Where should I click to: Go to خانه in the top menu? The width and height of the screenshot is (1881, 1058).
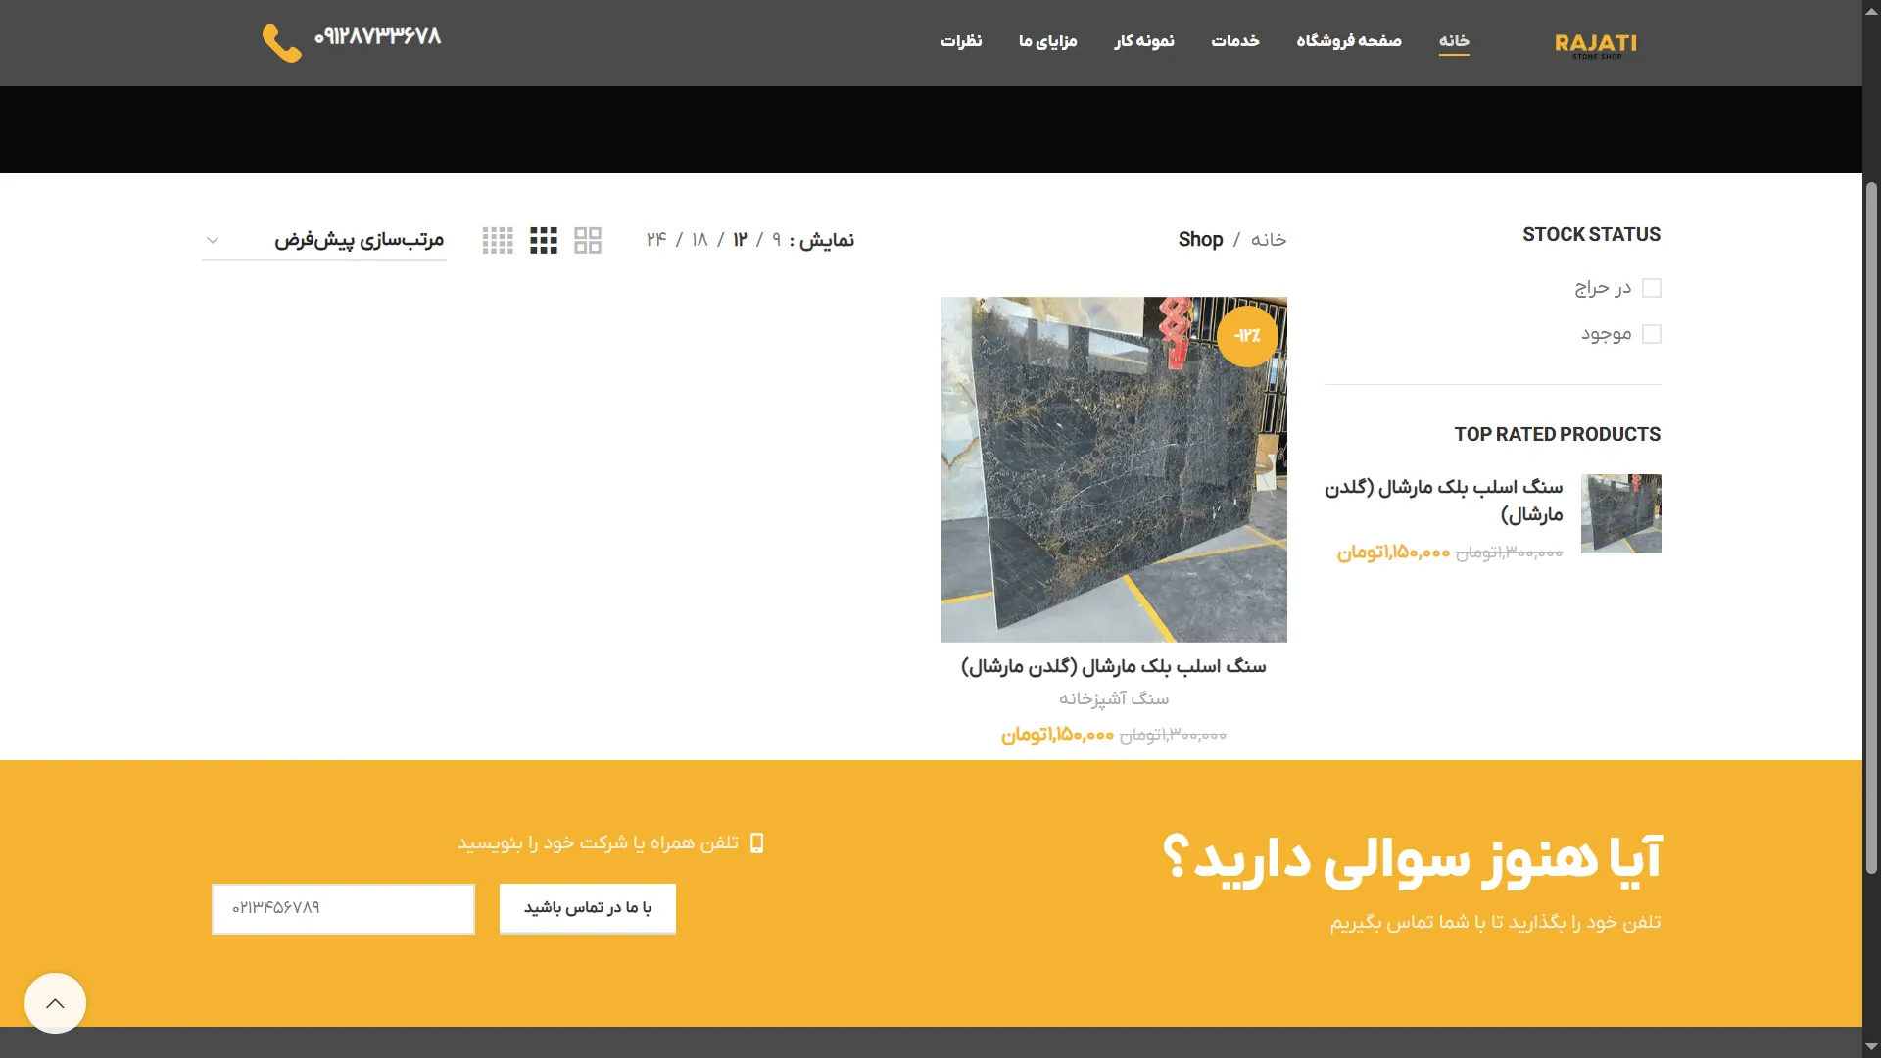coord(1454,41)
